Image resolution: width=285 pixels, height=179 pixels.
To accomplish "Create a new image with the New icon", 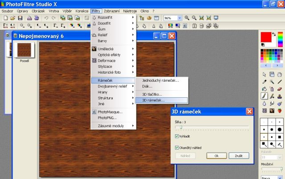I will [6, 18].
